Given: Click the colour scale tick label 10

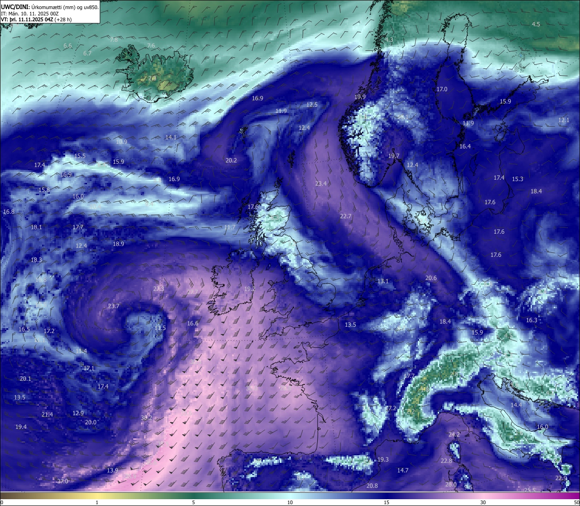Looking at the screenshot, I should 290,502.
